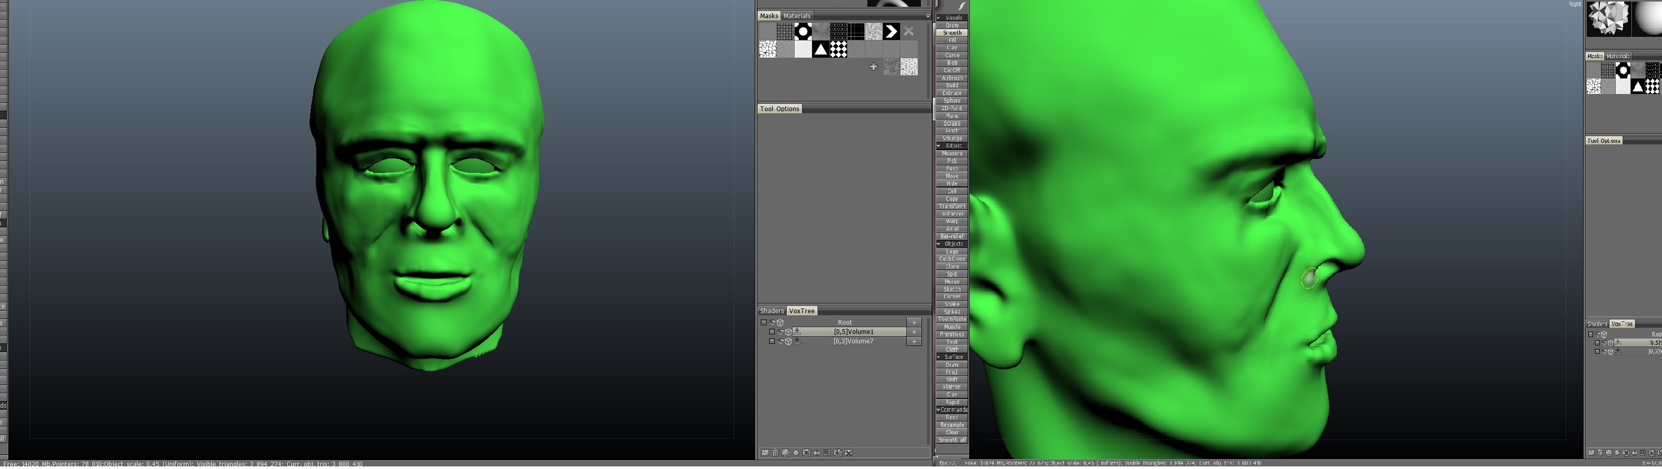This screenshot has width=1662, height=469.
Task: Open the Shaders tab in left panel
Action: coord(772,311)
